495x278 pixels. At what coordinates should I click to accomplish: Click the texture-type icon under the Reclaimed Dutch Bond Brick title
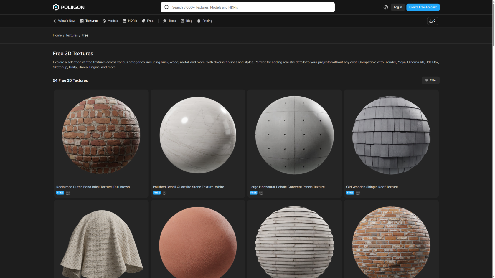click(x=68, y=193)
